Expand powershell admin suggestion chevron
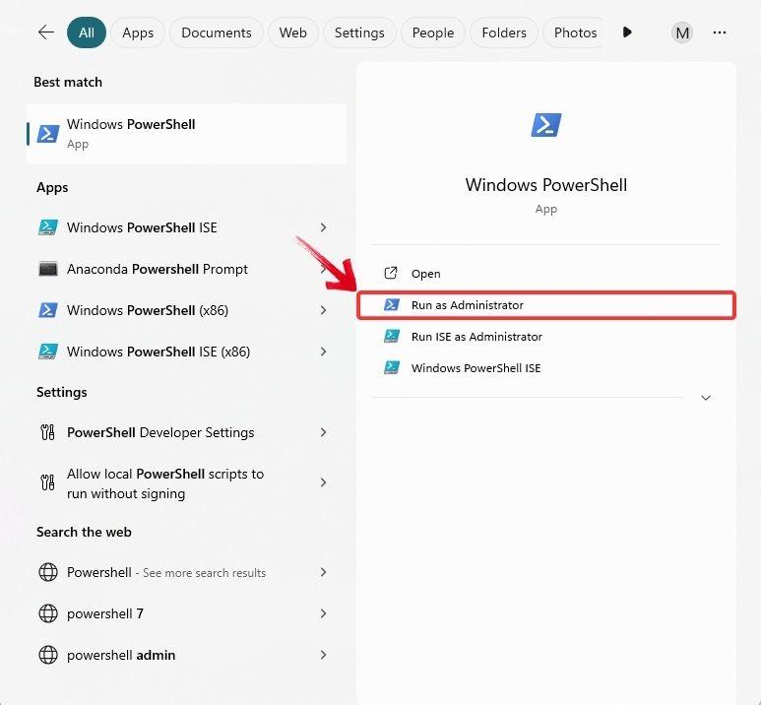 (323, 655)
